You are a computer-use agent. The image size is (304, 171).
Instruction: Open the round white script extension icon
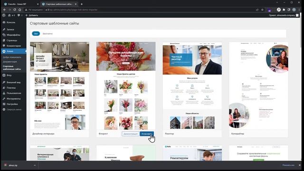click(279, 9)
